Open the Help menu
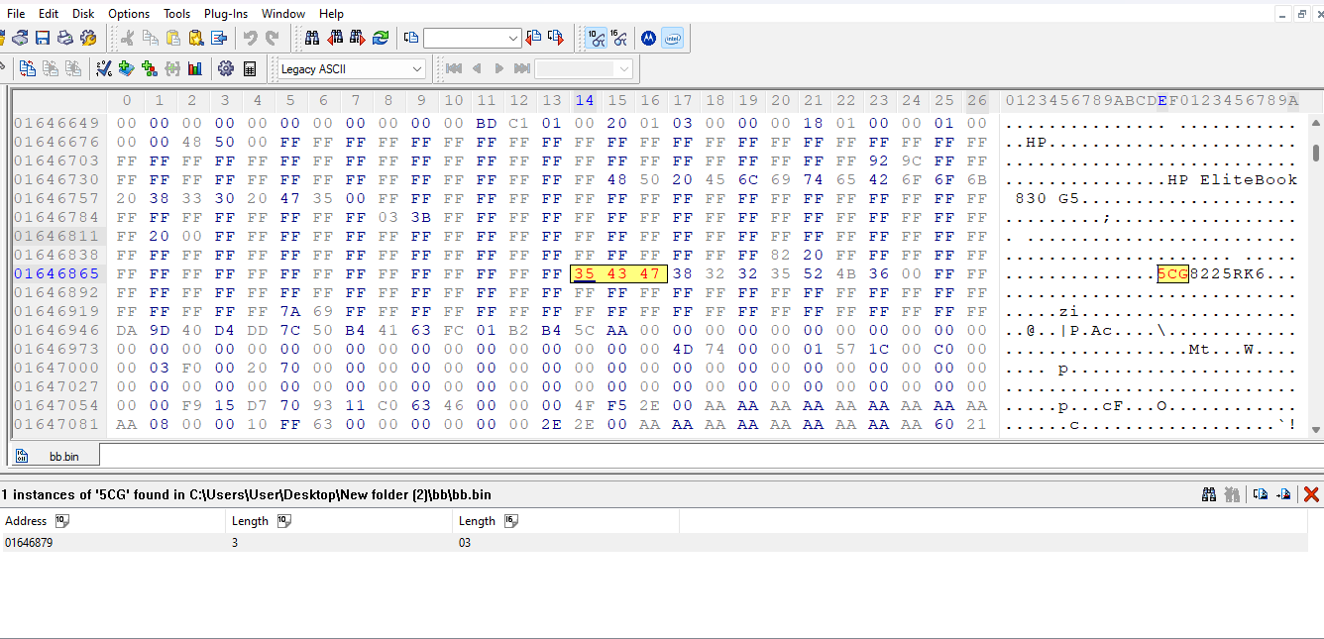Screen dimensions: 1324x639 (332, 13)
